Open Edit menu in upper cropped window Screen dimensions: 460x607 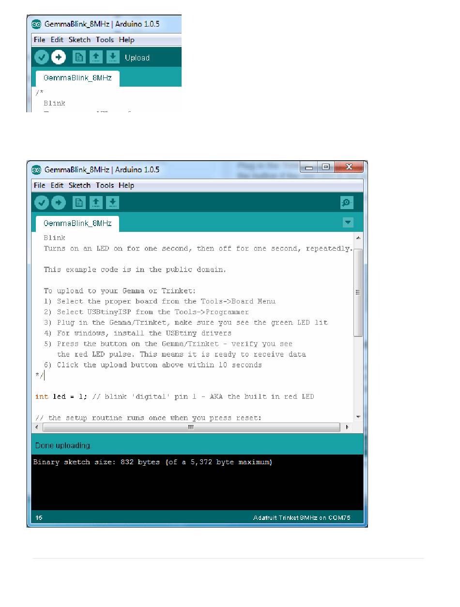(x=57, y=40)
